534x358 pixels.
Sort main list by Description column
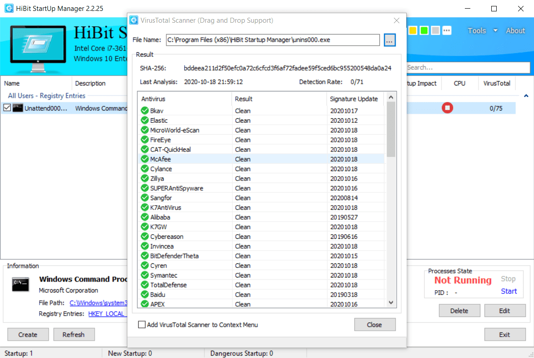click(100, 83)
